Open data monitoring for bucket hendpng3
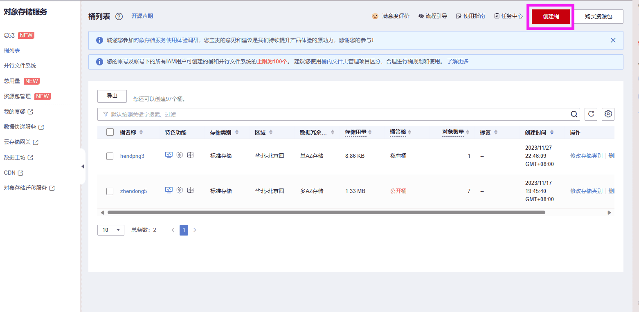This screenshot has width=639, height=312. [169, 155]
